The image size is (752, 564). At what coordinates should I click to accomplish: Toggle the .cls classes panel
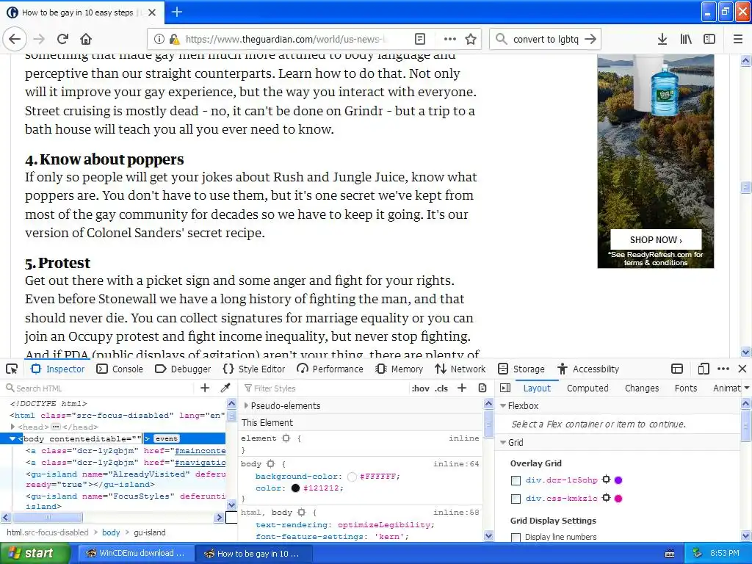pos(441,388)
